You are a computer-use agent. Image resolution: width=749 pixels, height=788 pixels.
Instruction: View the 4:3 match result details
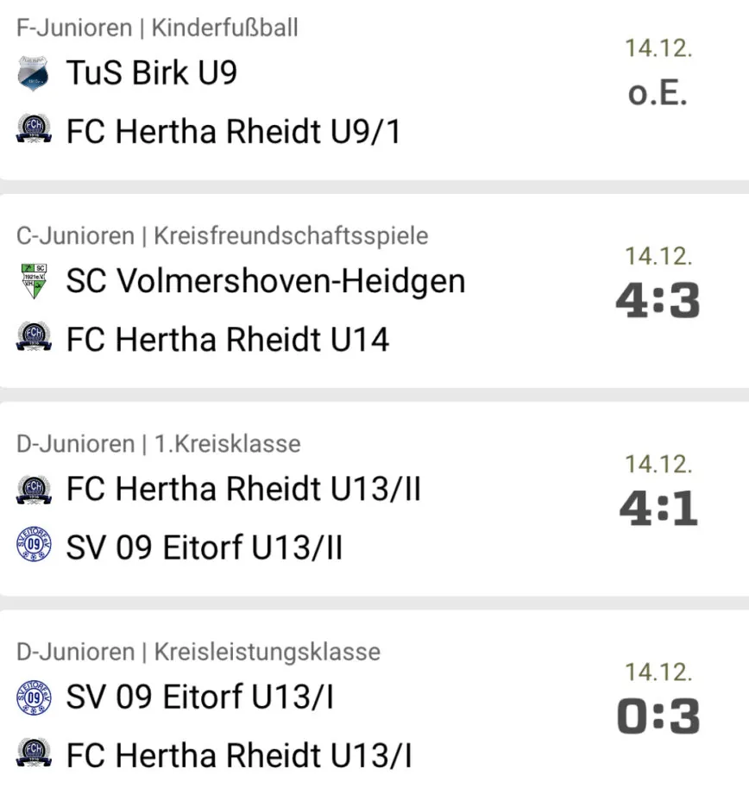point(658,301)
